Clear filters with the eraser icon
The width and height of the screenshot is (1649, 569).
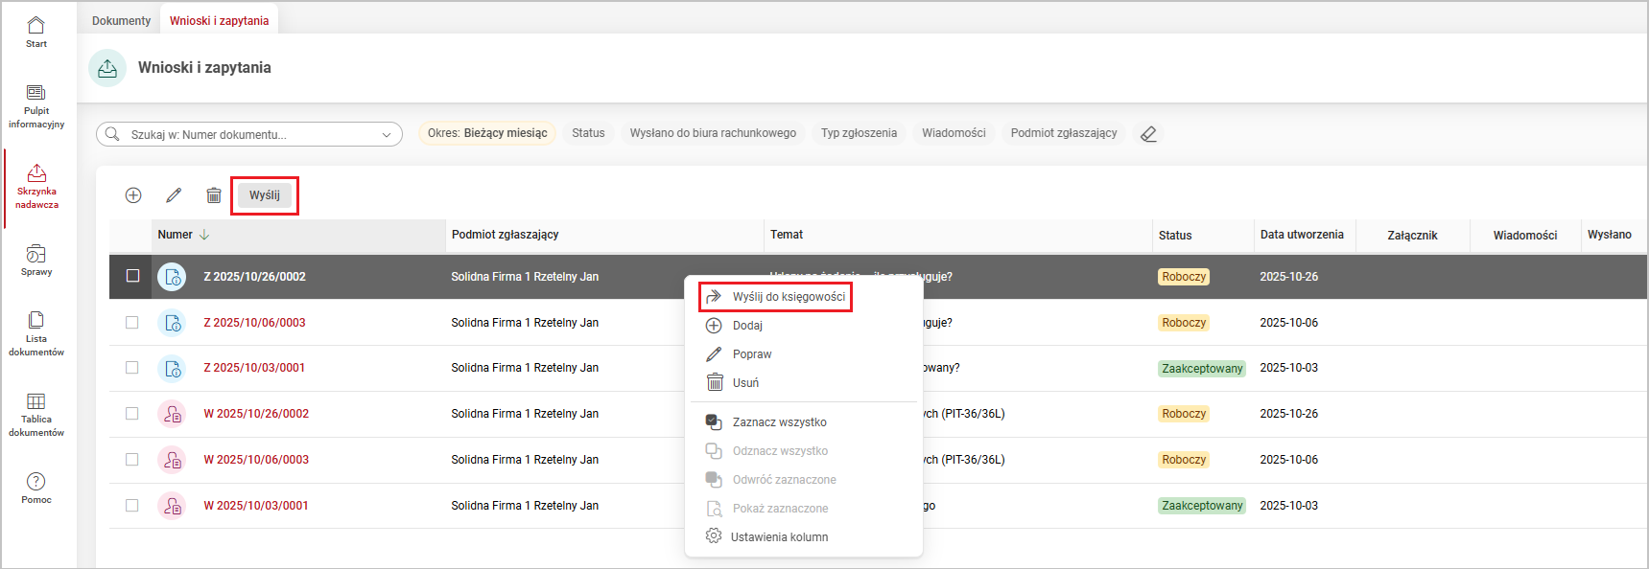pos(1148,134)
